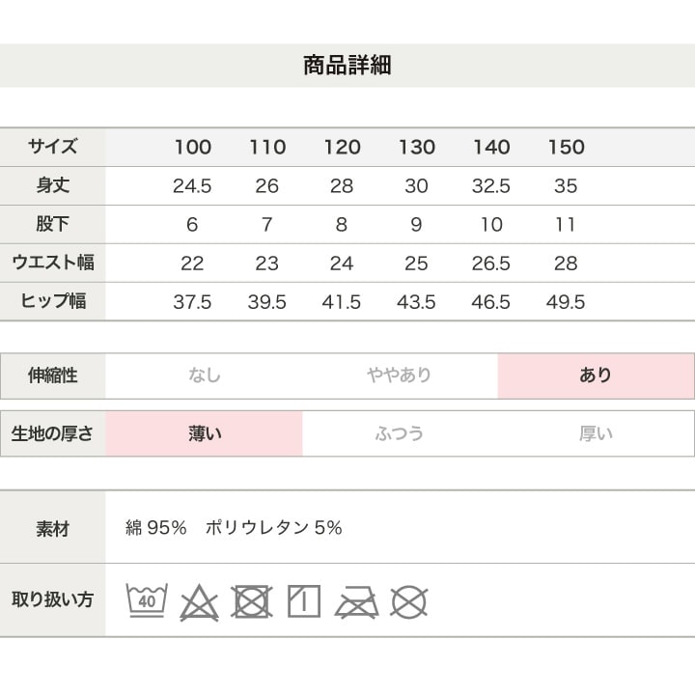Select the ふつう fabric thickness option
Viewport: 695px width, 695px height.
[x=400, y=433]
